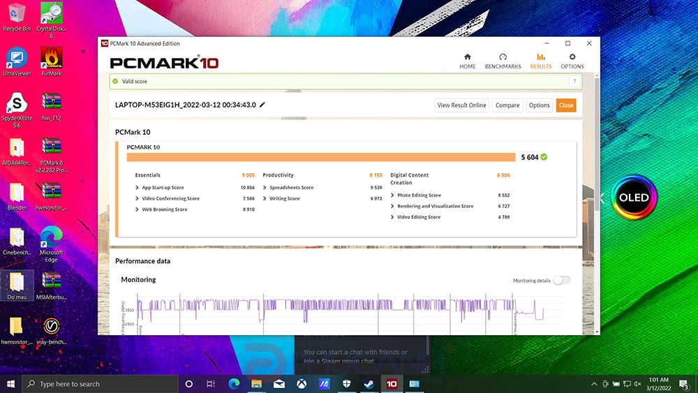Click the PCMark 10 taskbar icon
This screenshot has height=393, width=698.
point(392,384)
